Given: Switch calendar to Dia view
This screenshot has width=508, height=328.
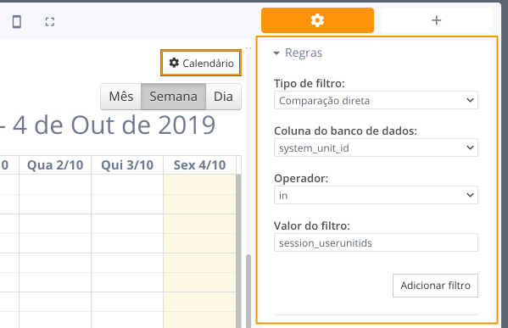Looking at the screenshot, I should click(x=223, y=97).
